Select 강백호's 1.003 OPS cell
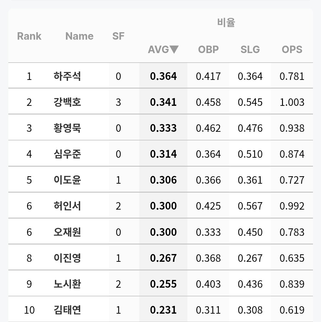Viewport: 321px width, 322px height. pos(292,102)
